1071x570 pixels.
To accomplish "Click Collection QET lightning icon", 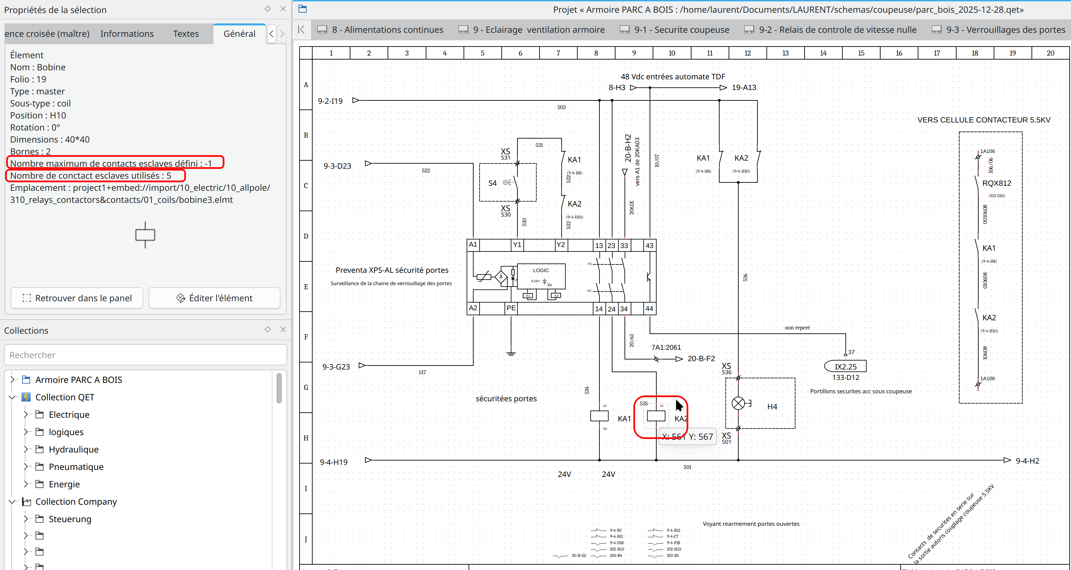I will [26, 397].
